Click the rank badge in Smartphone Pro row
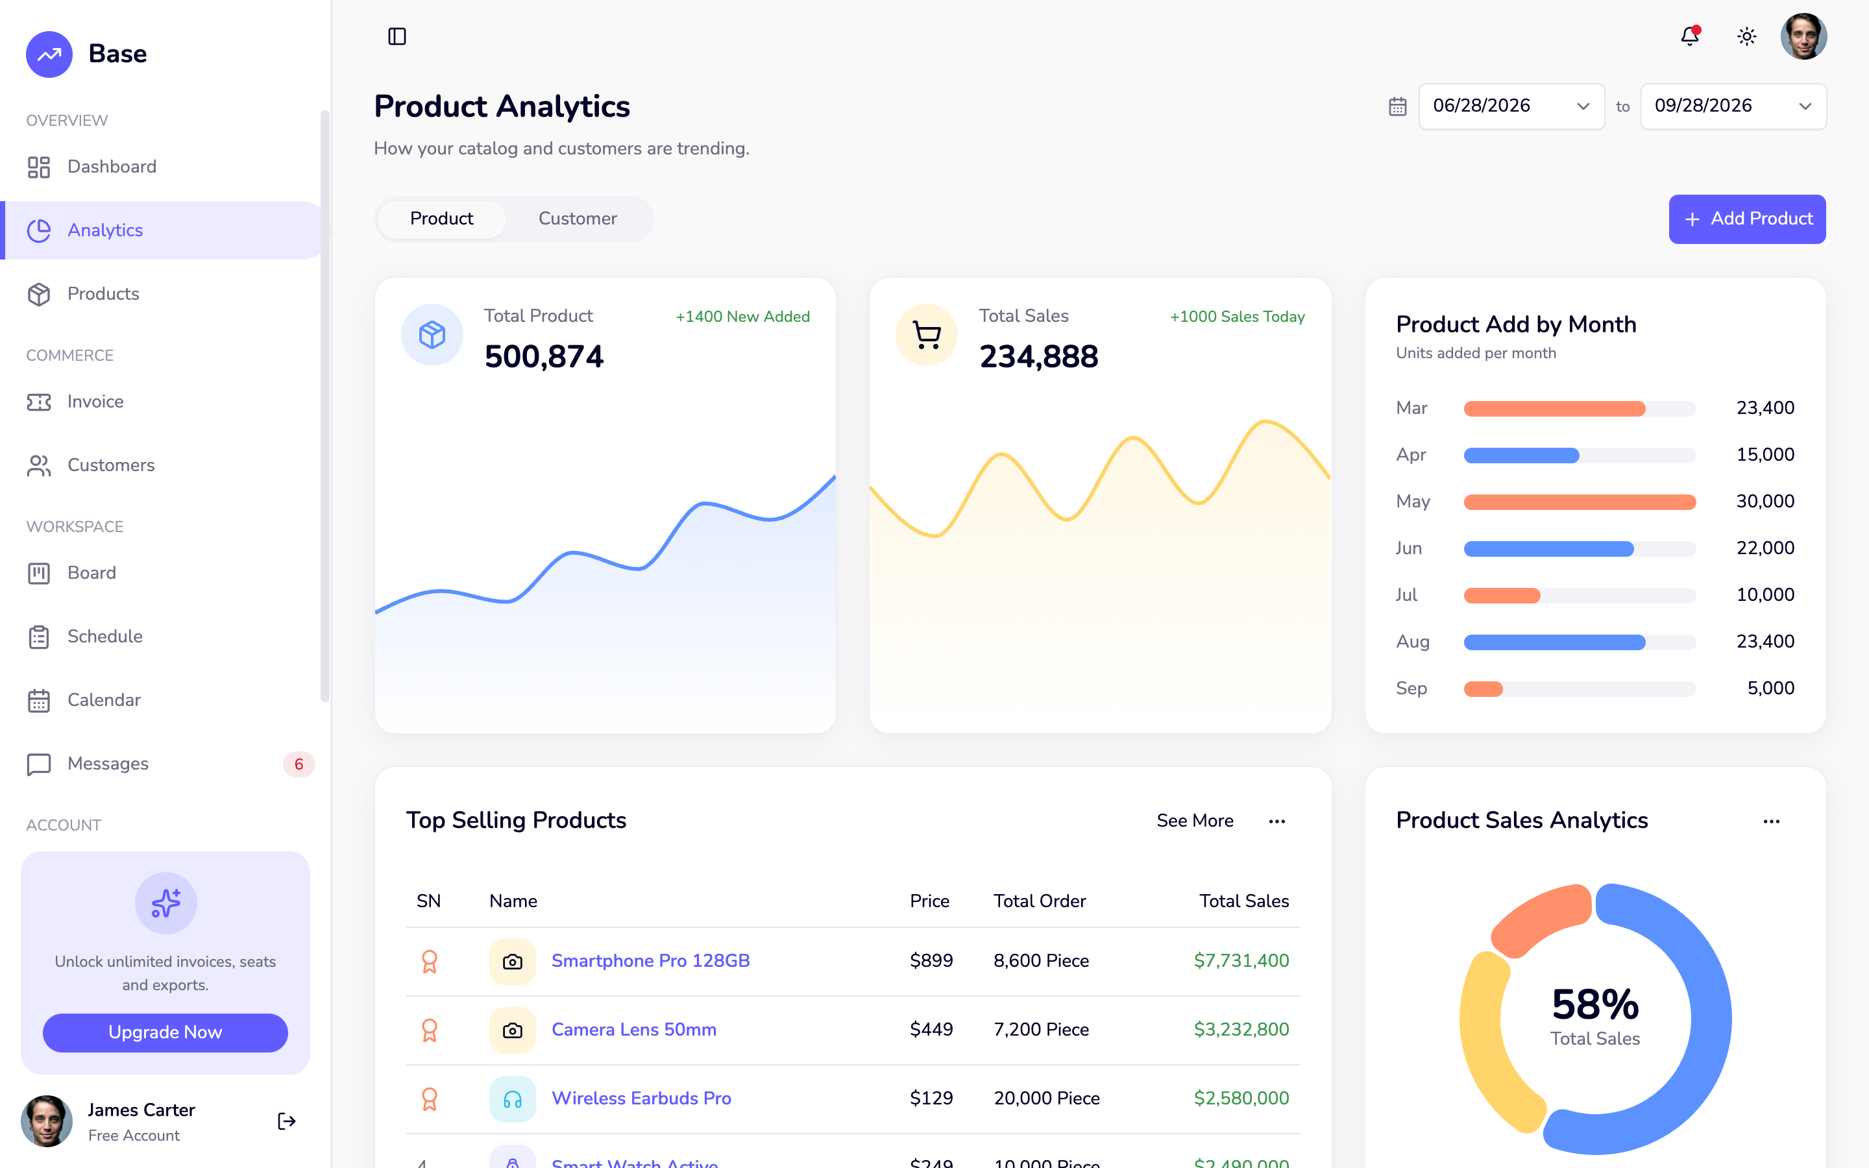This screenshot has width=1869, height=1168. 430,962
